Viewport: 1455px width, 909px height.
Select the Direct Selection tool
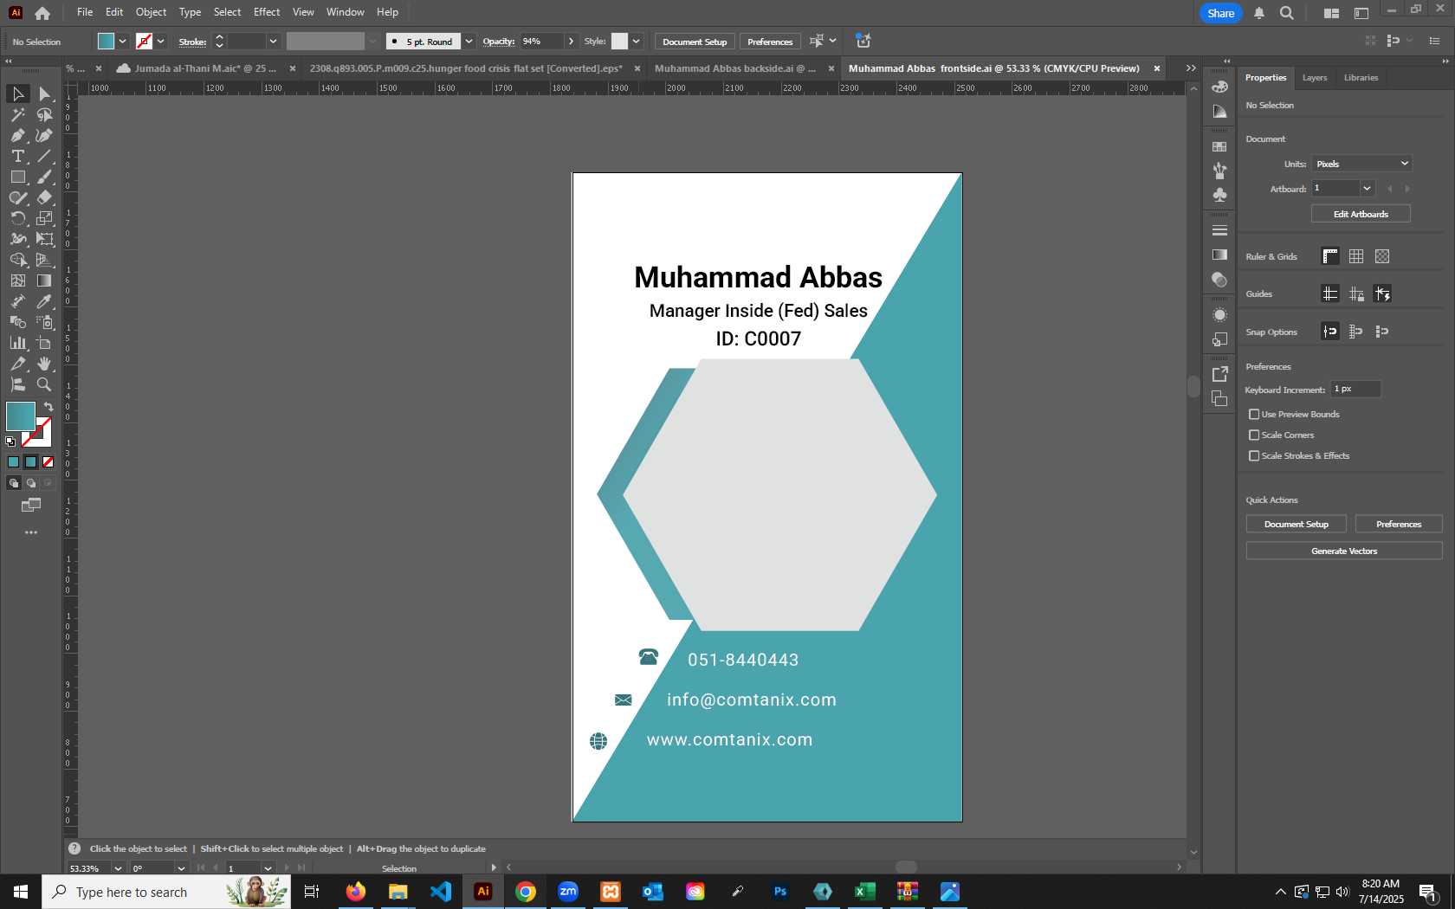click(44, 93)
